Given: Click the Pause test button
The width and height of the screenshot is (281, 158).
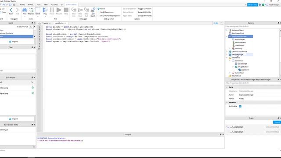Looking at the screenshot, I should click(52, 11).
